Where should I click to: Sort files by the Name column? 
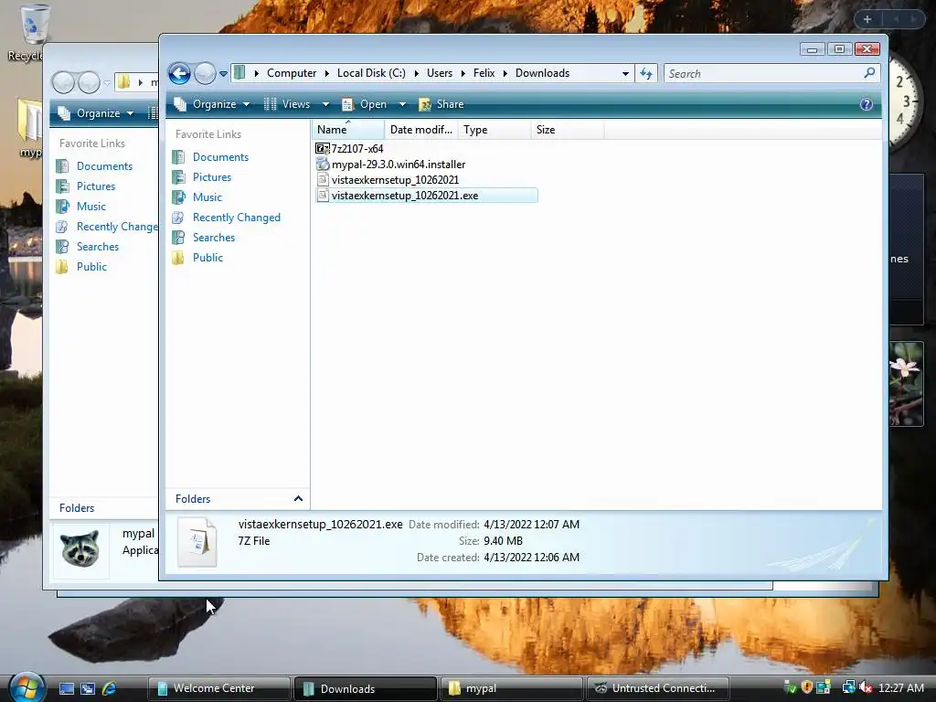348,130
